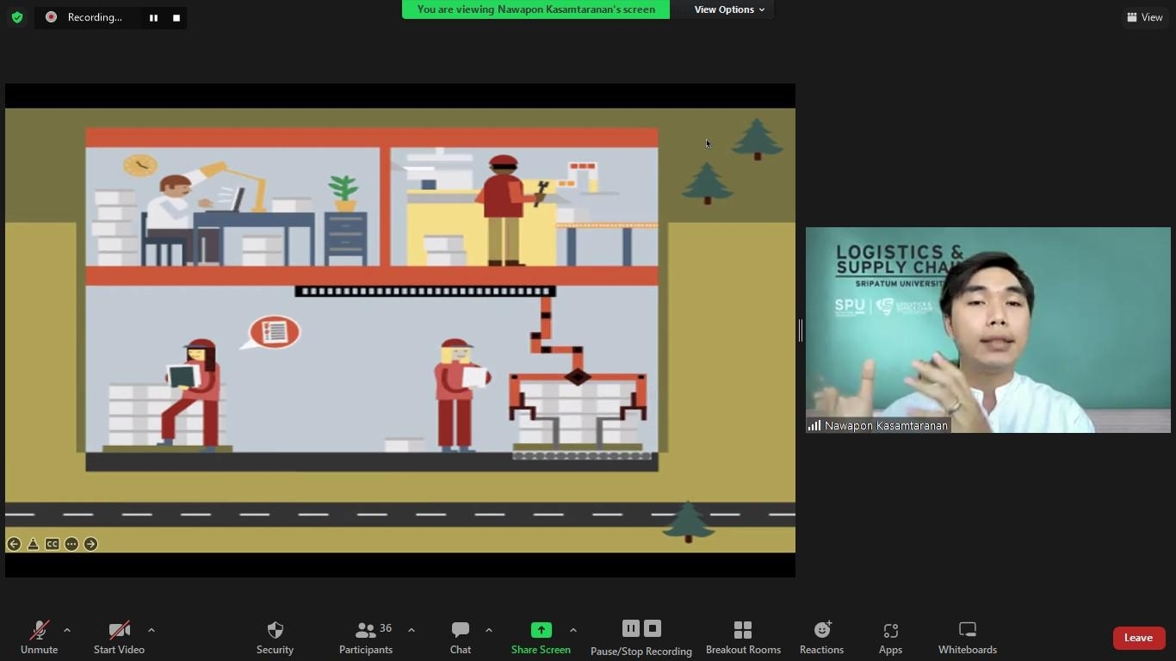Open Zoom Apps
This screenshot has width=1176, height=661.
[890, 630]
